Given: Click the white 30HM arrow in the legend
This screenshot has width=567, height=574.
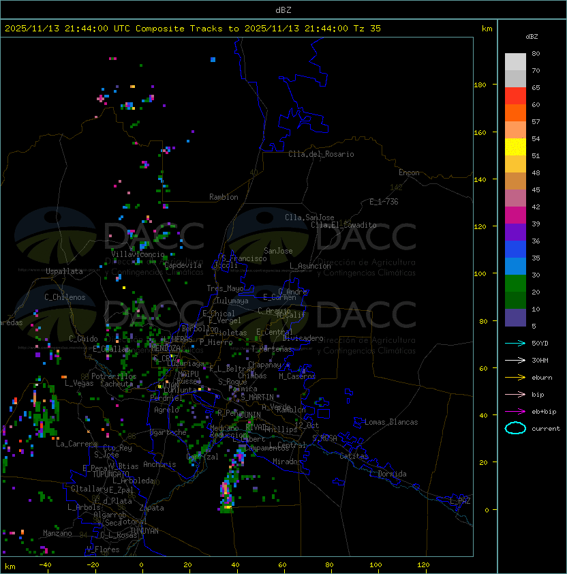Looking at the screenshot, I should pyautogui.click(x=515, y=360).
